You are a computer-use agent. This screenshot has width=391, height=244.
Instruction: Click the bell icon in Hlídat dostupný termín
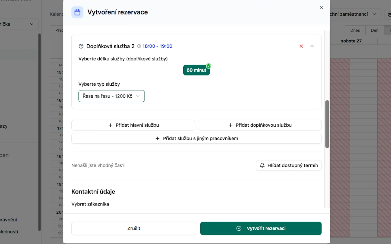tap(262, 165)
